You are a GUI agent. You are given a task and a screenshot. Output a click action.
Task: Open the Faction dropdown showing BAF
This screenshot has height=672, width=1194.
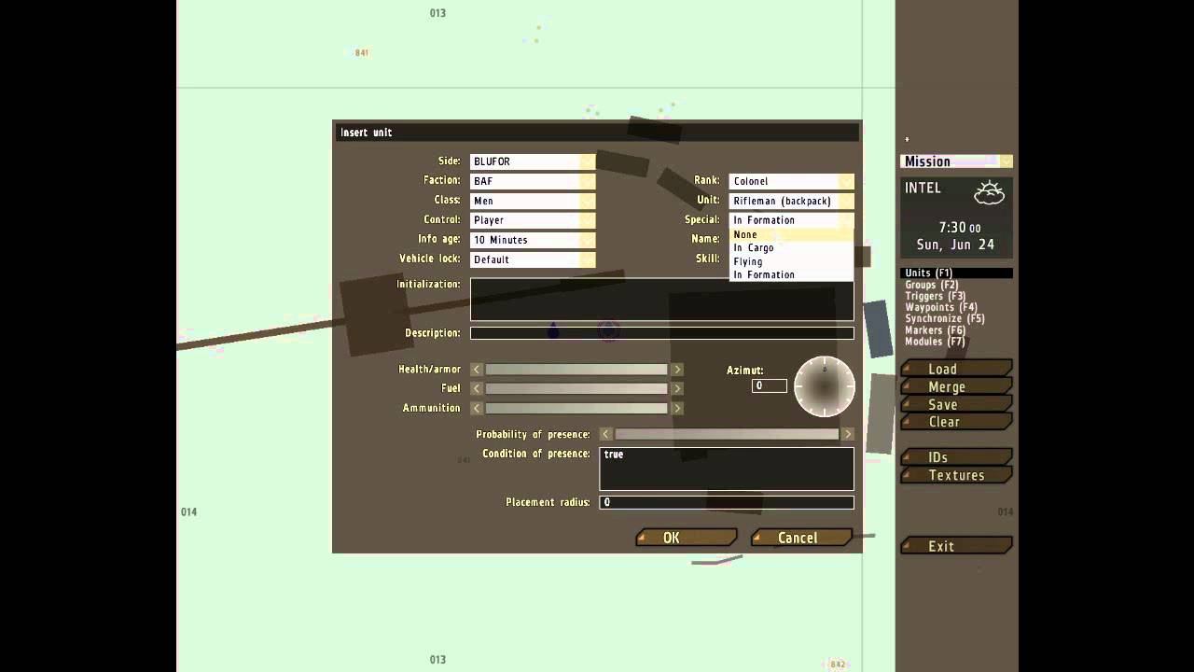[533, 181]
